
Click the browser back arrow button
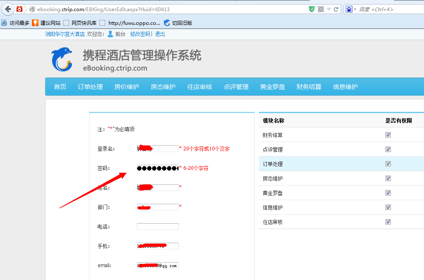click(x=8, y=9)
